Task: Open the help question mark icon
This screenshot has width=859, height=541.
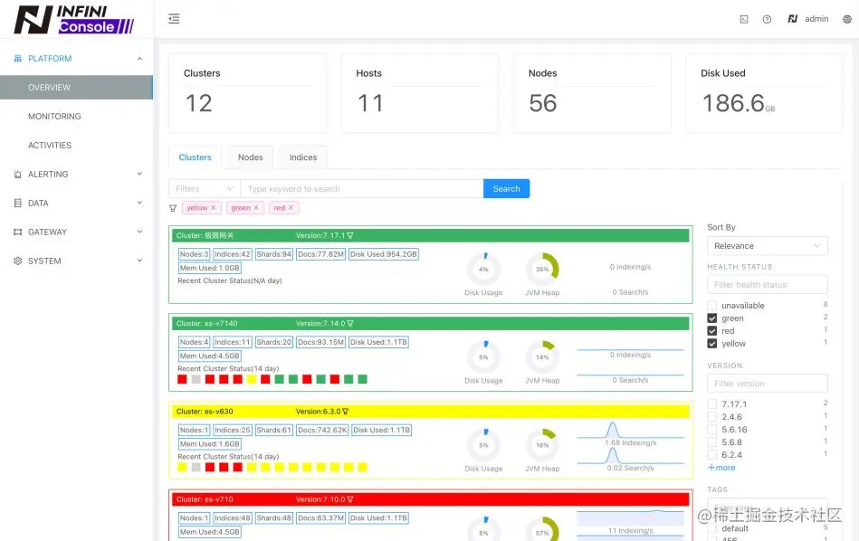Action: click(767, 19)
